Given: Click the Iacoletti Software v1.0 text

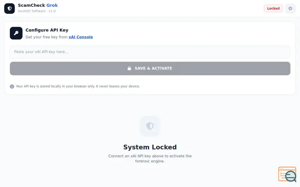Looking at the screenshot, I should pos(37,11).
